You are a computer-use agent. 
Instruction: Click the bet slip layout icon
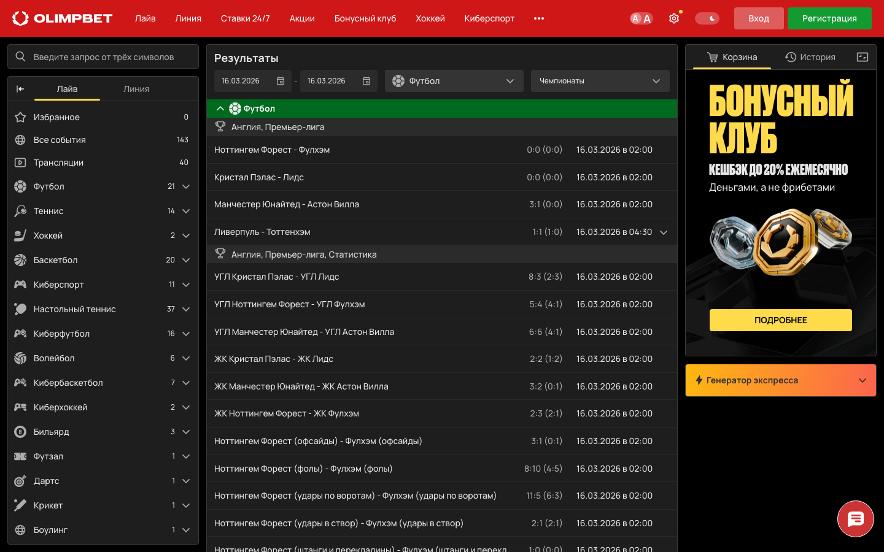863,57
